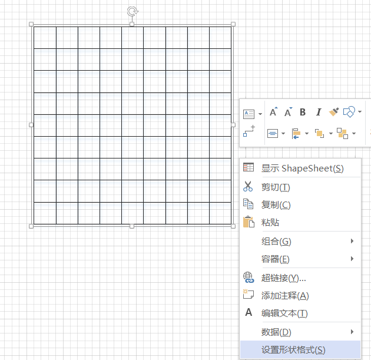The image size is (371, 360).
Task: Click the change shape icon
Action: pos(349,112)
